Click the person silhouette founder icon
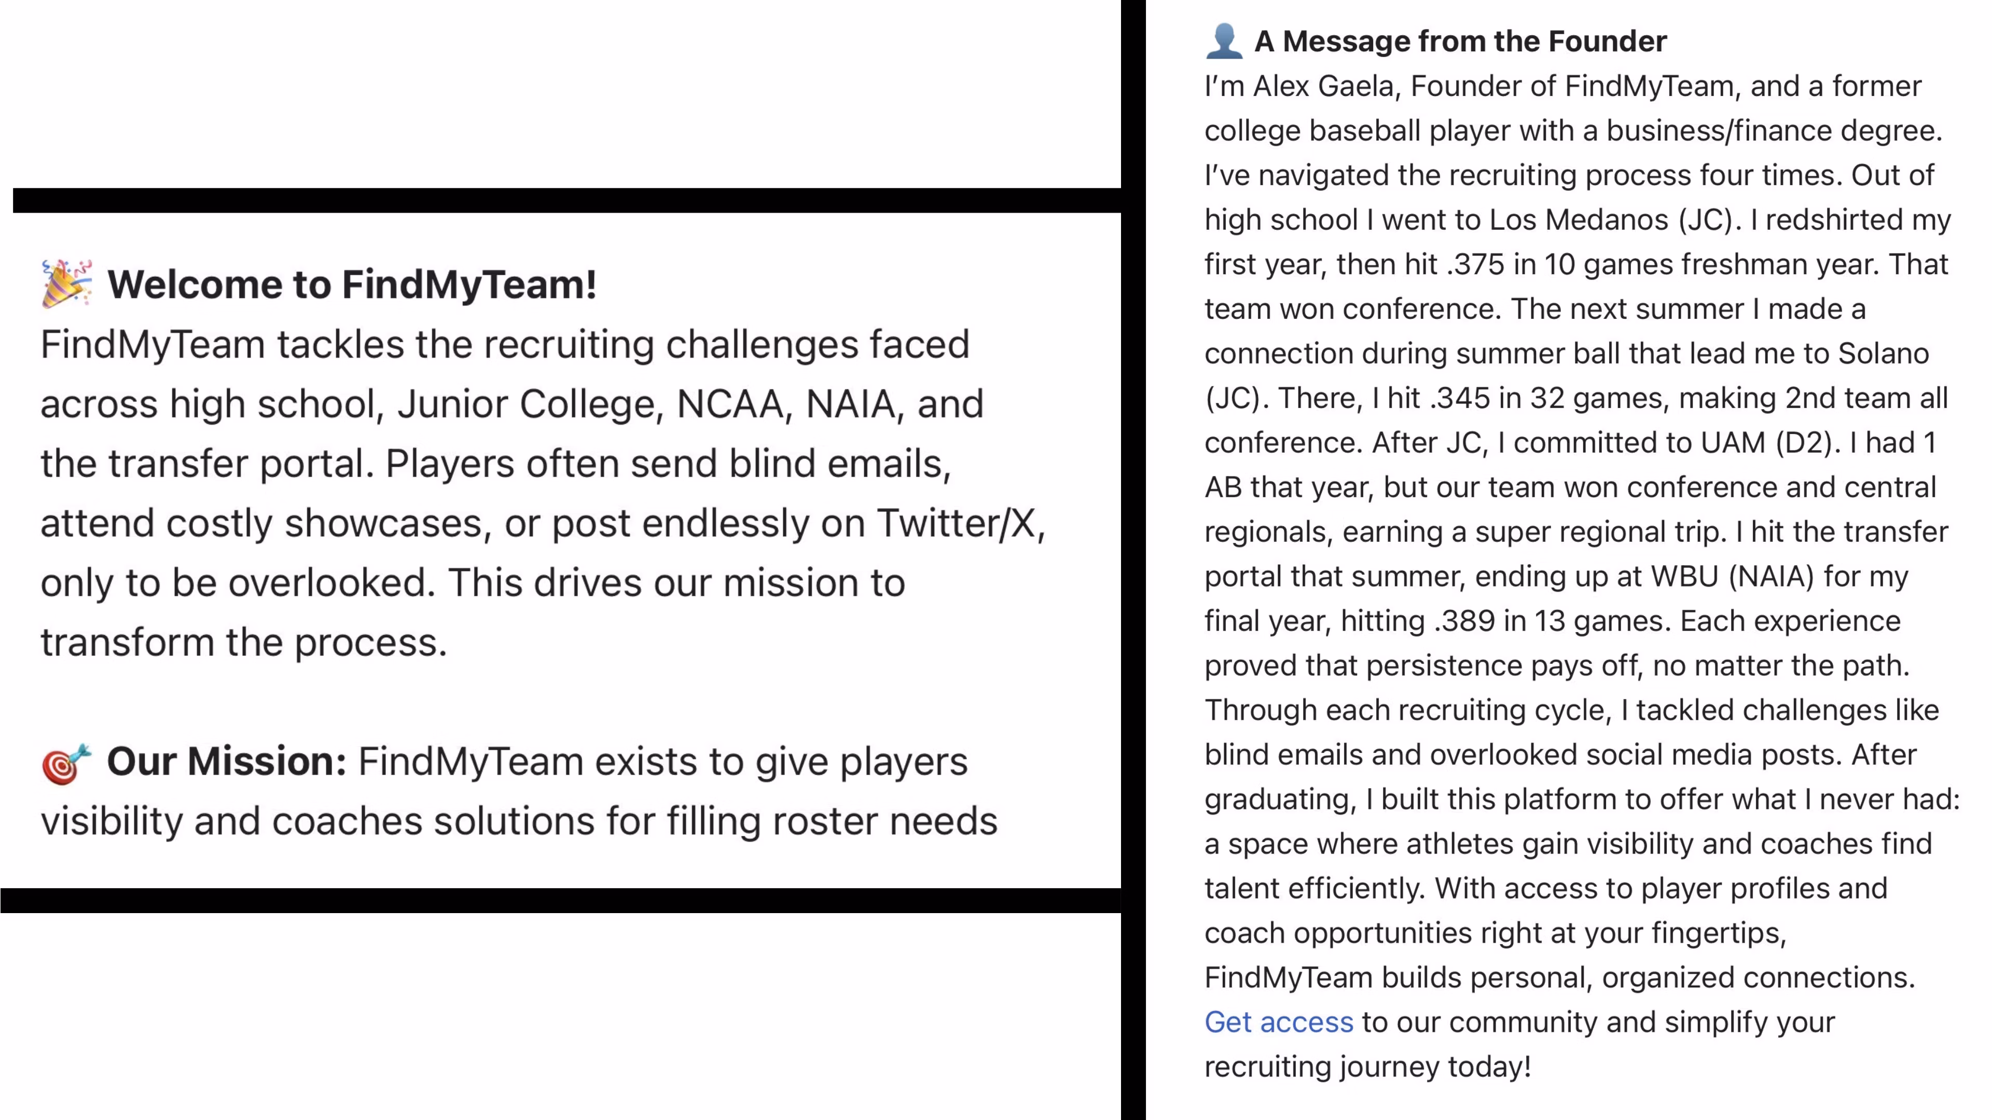 coord(1224,41)
